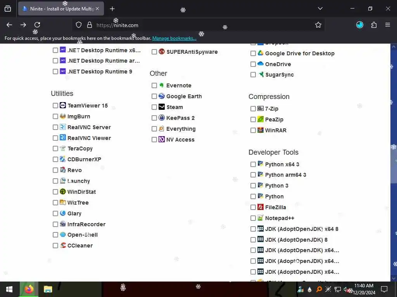Open a new tab with the plus button
Screen dimensions: 397x297
[x=112, y=9]
